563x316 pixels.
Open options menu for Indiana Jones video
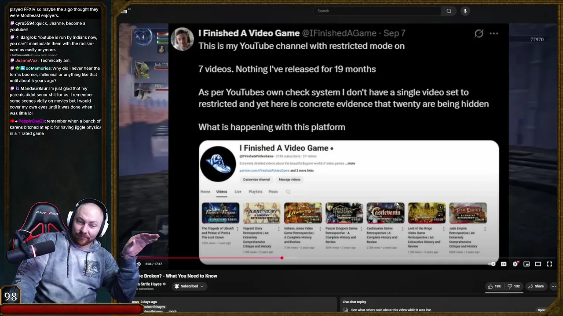[320, 229]
